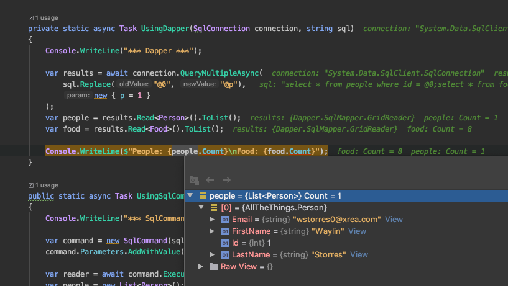Image resolution: width=508 pixels, height=286 pixels.
Task: Click Parameters.AddWithValue call
Action: (130, 252)
